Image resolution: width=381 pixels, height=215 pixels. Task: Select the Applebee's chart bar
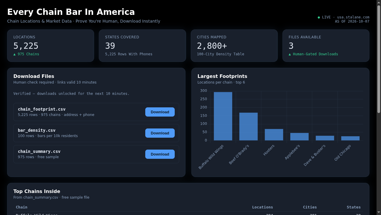pos(299,136)
